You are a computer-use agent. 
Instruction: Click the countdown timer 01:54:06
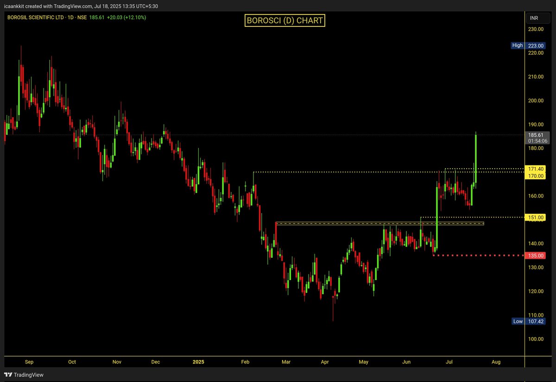[x=535, y=140]
